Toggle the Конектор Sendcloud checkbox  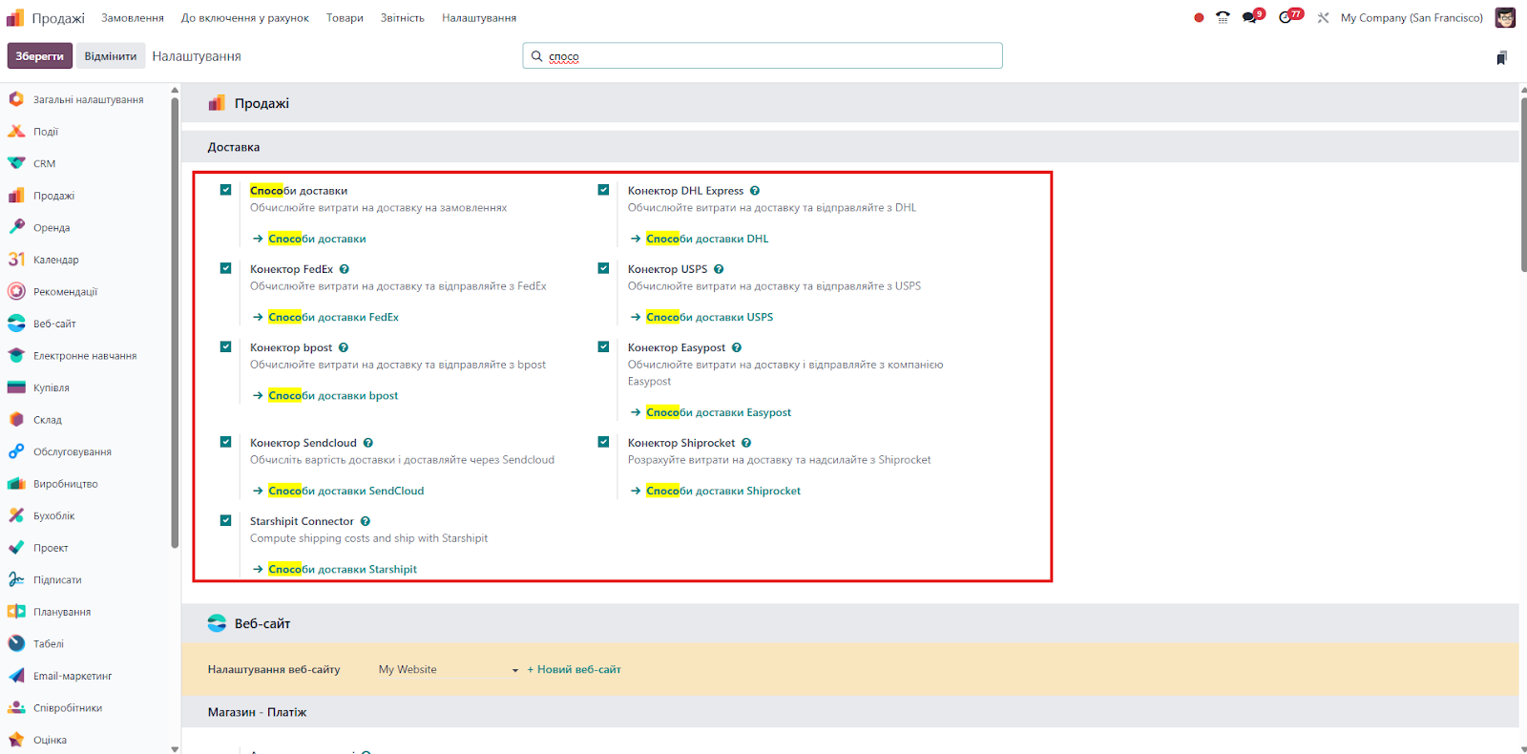pyautogui.click(x=226, y=442)
